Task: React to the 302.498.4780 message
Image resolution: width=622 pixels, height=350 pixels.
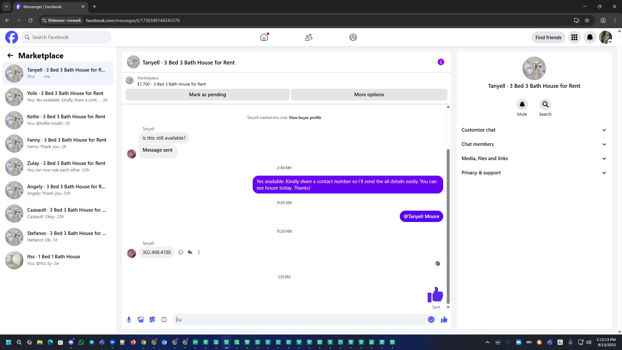Action: click(x=181, y=252)
